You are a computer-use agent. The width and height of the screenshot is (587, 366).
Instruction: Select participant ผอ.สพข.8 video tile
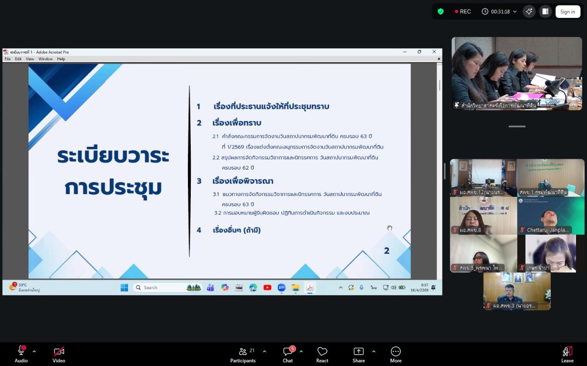point(483,215)
